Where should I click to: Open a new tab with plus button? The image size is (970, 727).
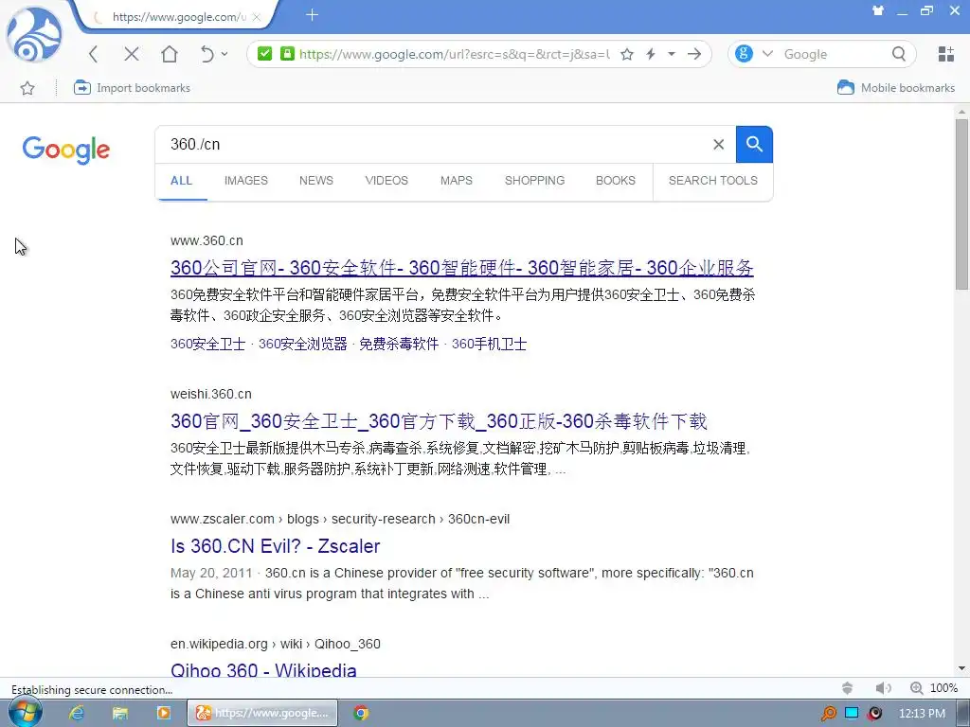click(312, 15)
